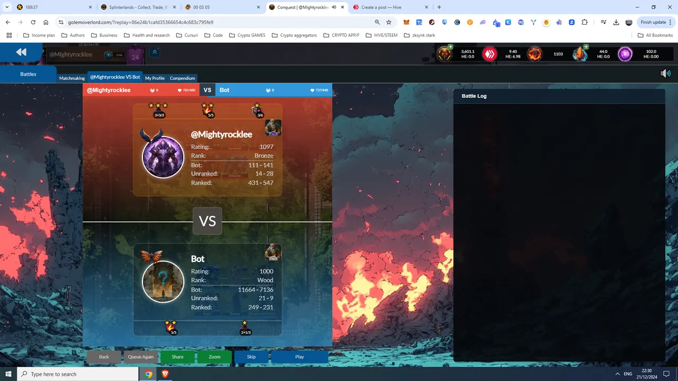The width and height of the screenshot is (678, 381).
Task: Click the browser reload button
Action: [x=33, y=22]
